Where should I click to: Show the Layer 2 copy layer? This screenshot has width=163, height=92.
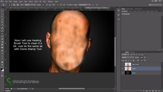(x=123, y=64)
